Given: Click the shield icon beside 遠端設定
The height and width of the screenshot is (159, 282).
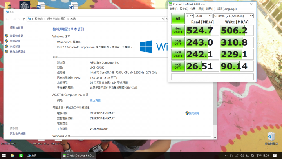Looking at the screenshot, I should click(7, 41).
